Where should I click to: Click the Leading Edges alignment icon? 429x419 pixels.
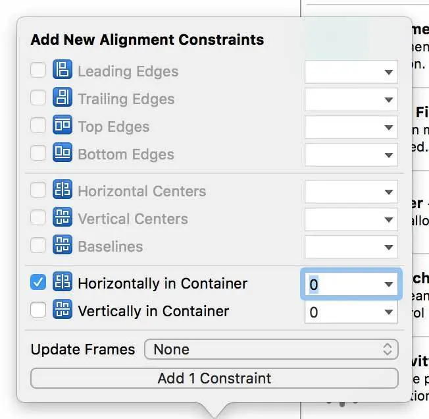63,70
